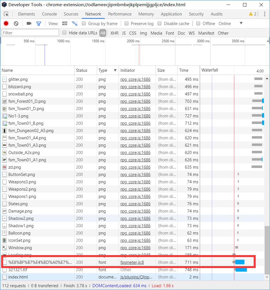The width and height of the screenshot is (270, 290).
Task: Open fpsmeter.js:8 initiator link
Action: 132,262
